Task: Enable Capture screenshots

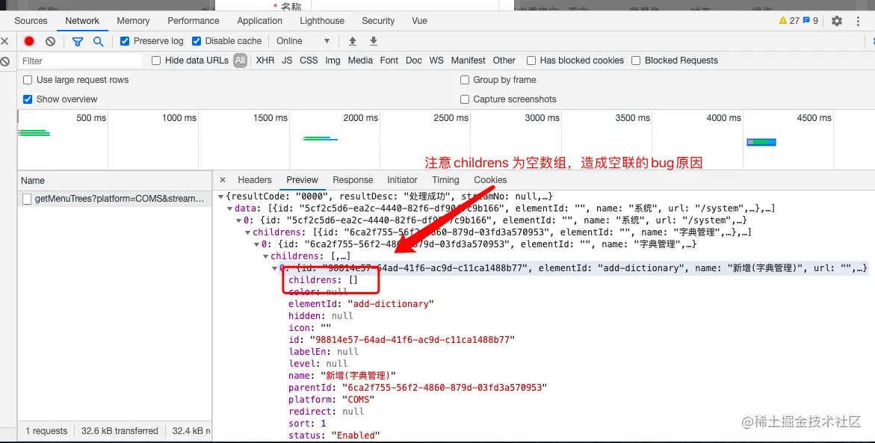Action: coord(464,99)
